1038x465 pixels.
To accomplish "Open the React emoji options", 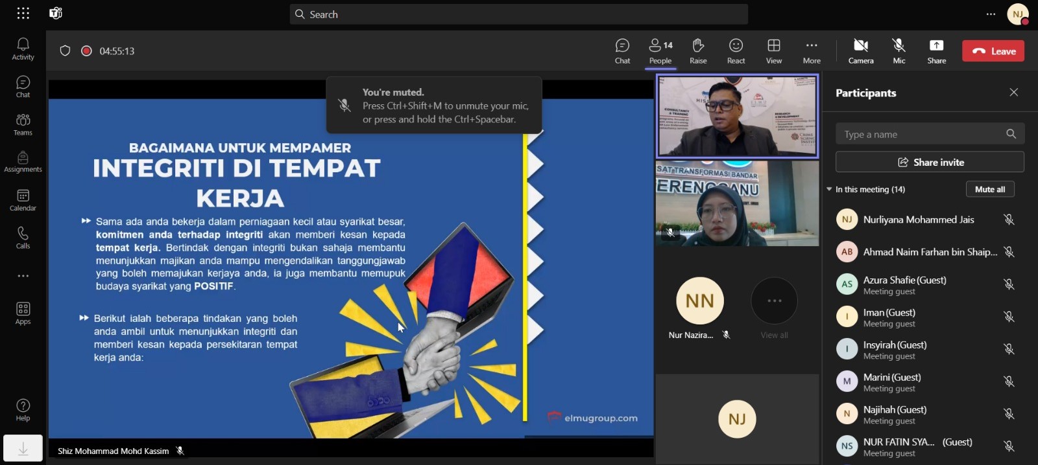I will pyautogui.click(x=736, y=51).
